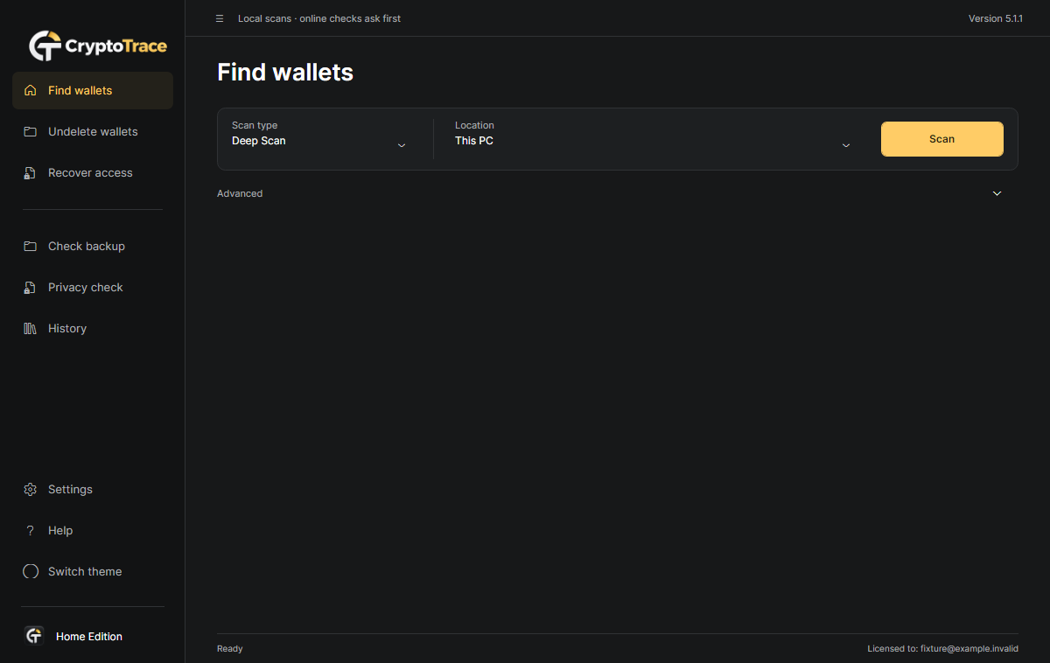Click the Recover access lock-file icon
1050x663 pixels.
(31, 172)
